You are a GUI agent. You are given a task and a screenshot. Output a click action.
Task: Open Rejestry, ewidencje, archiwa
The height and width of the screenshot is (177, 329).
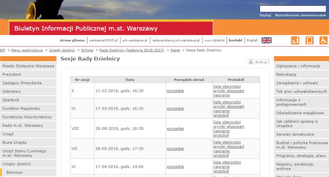pyautogui.click(x=302, y=166)
